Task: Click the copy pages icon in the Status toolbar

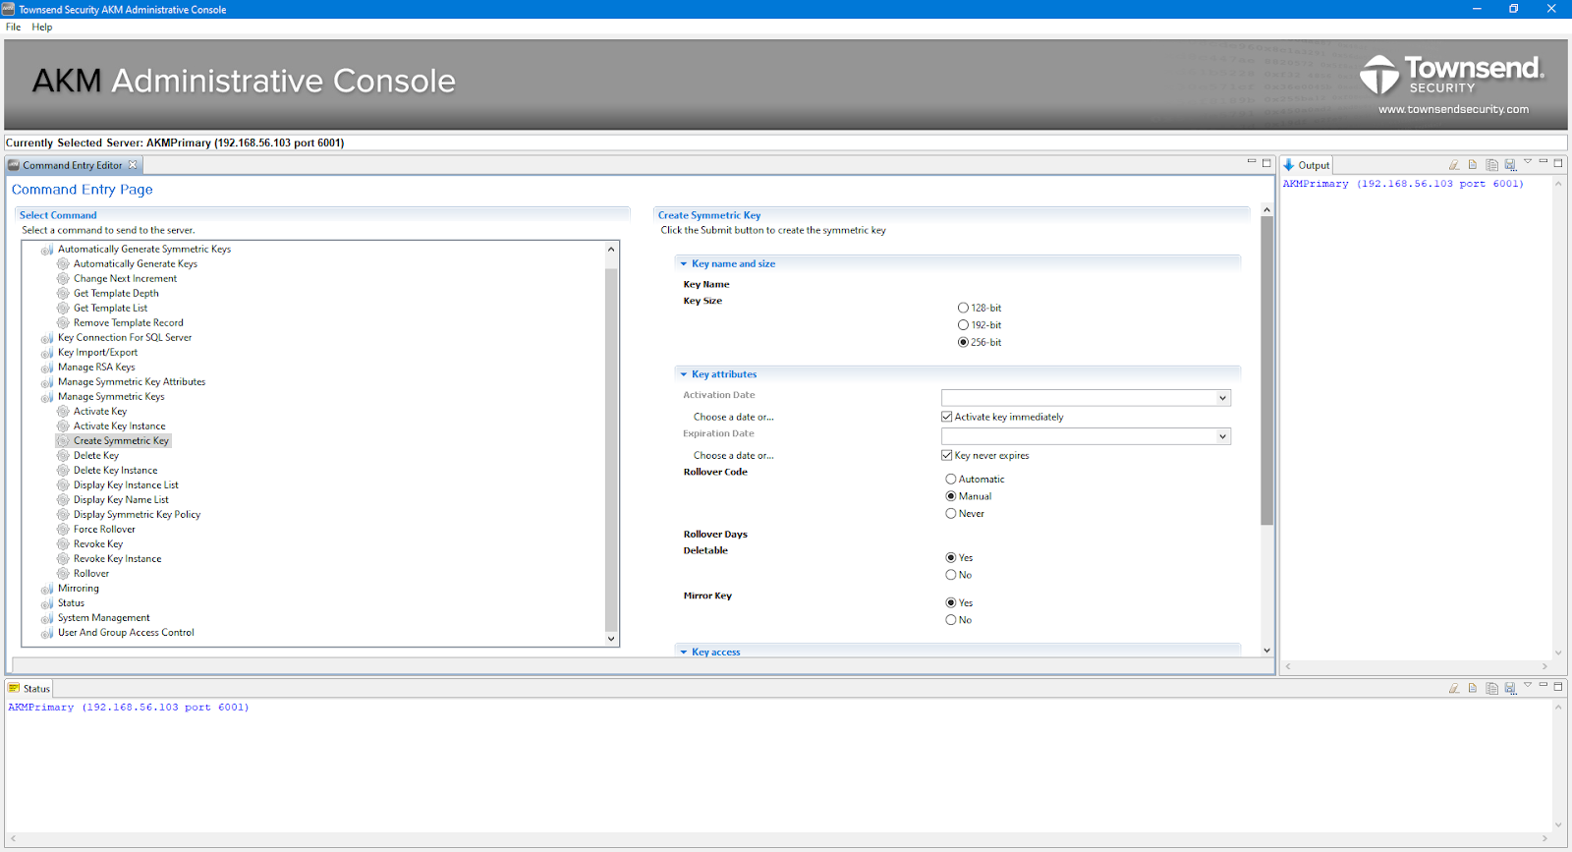Action: point(1491,688)
